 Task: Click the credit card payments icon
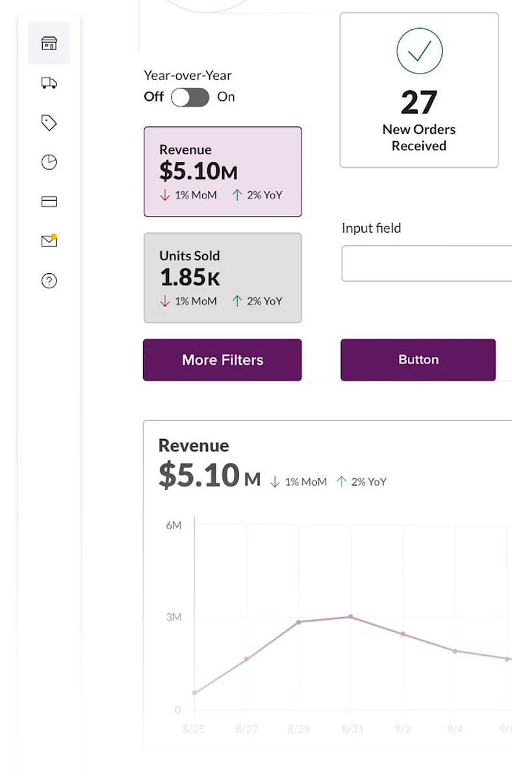click(49, 202)
